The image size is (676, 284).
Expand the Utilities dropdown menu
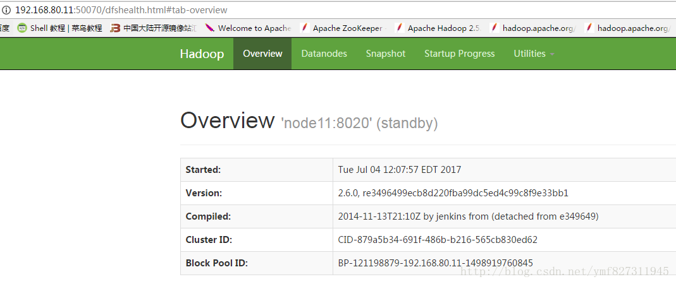pyautogui.click(x=534, y=54)
